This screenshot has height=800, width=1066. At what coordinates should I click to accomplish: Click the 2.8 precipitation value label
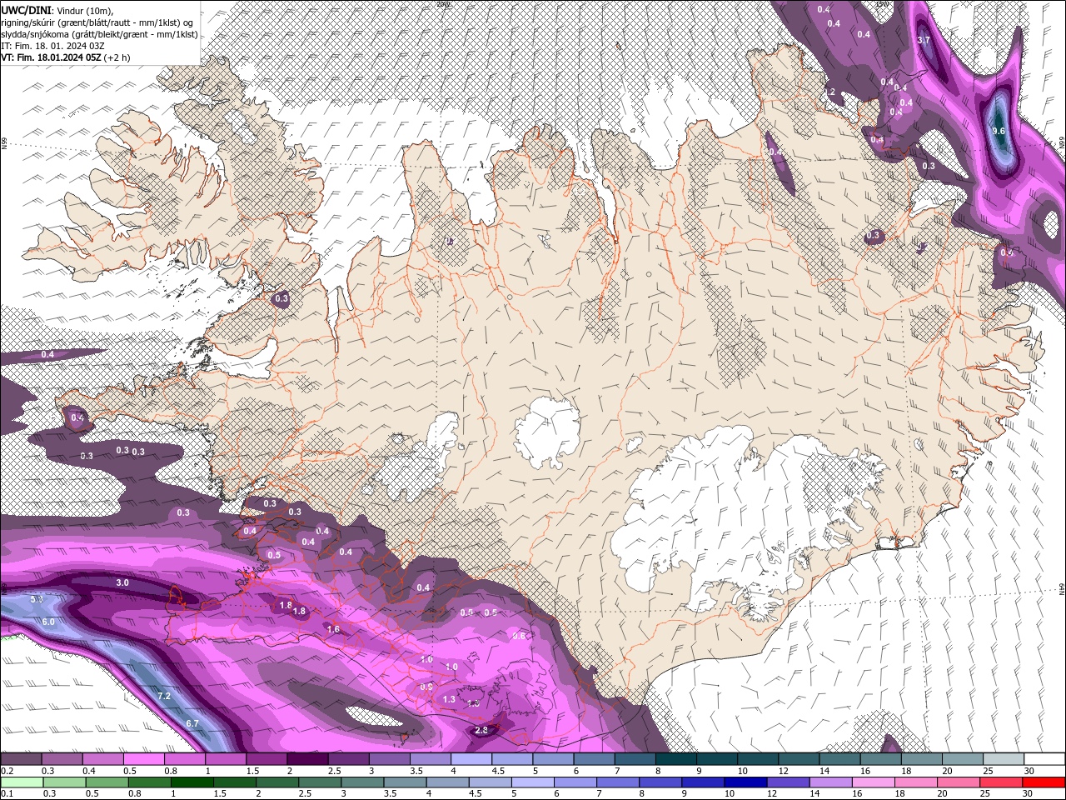(481, 730)
